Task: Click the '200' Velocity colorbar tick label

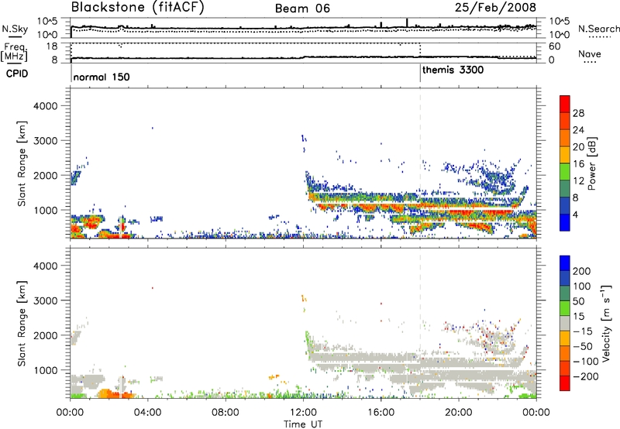Action: (582, 271)
